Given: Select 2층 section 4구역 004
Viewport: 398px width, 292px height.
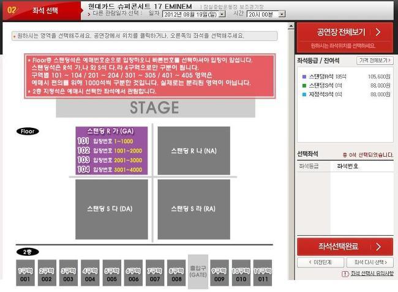Looking at the screenshot, I should click(x=90, y=273).
